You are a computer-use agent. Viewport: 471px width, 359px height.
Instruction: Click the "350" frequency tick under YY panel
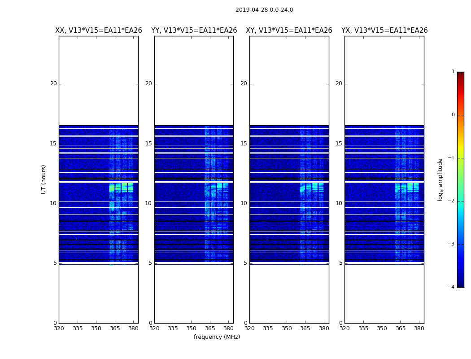pos(192,328)
